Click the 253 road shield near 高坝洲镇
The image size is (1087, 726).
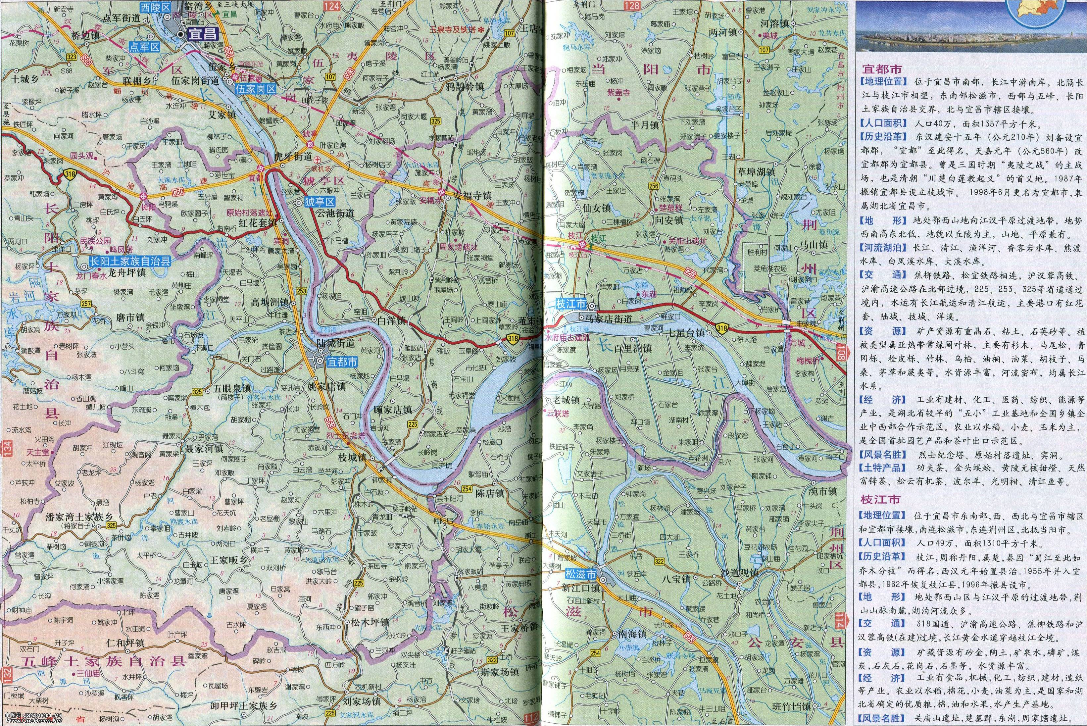pos(302,291)
